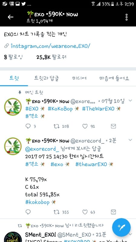136x242 pixels.
Task: Retweet the tweet with 355 retweets
Action: point(56,212)
